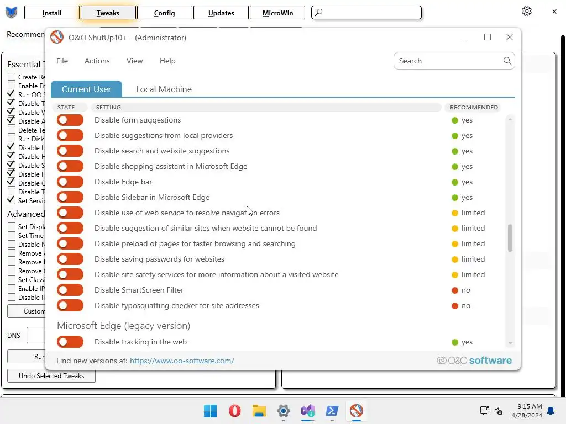Viewport: 566px width, 424px height.
Task: Open the Actions menu
Action: (97, 61)
